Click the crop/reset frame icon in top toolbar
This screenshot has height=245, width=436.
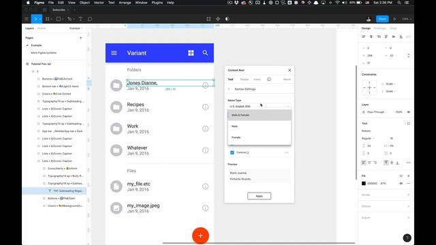[x=208, y=19]
